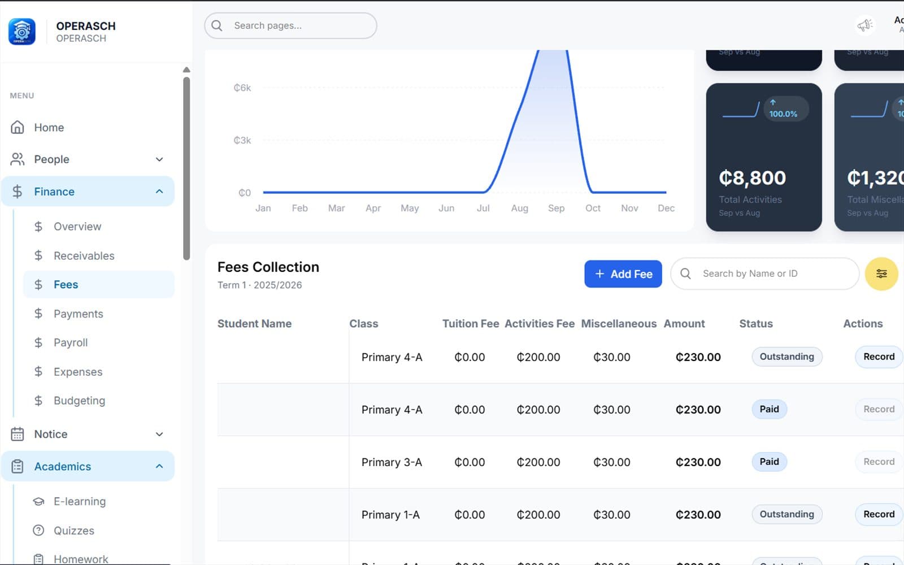The width and height of the screenshot is (904, 565).
Task: Open the yellow filter settings button
Action: coord(881,274)
